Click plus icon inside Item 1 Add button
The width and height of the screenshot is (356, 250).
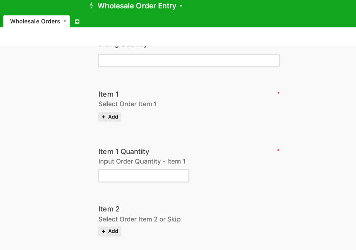[x=104, y=117]
